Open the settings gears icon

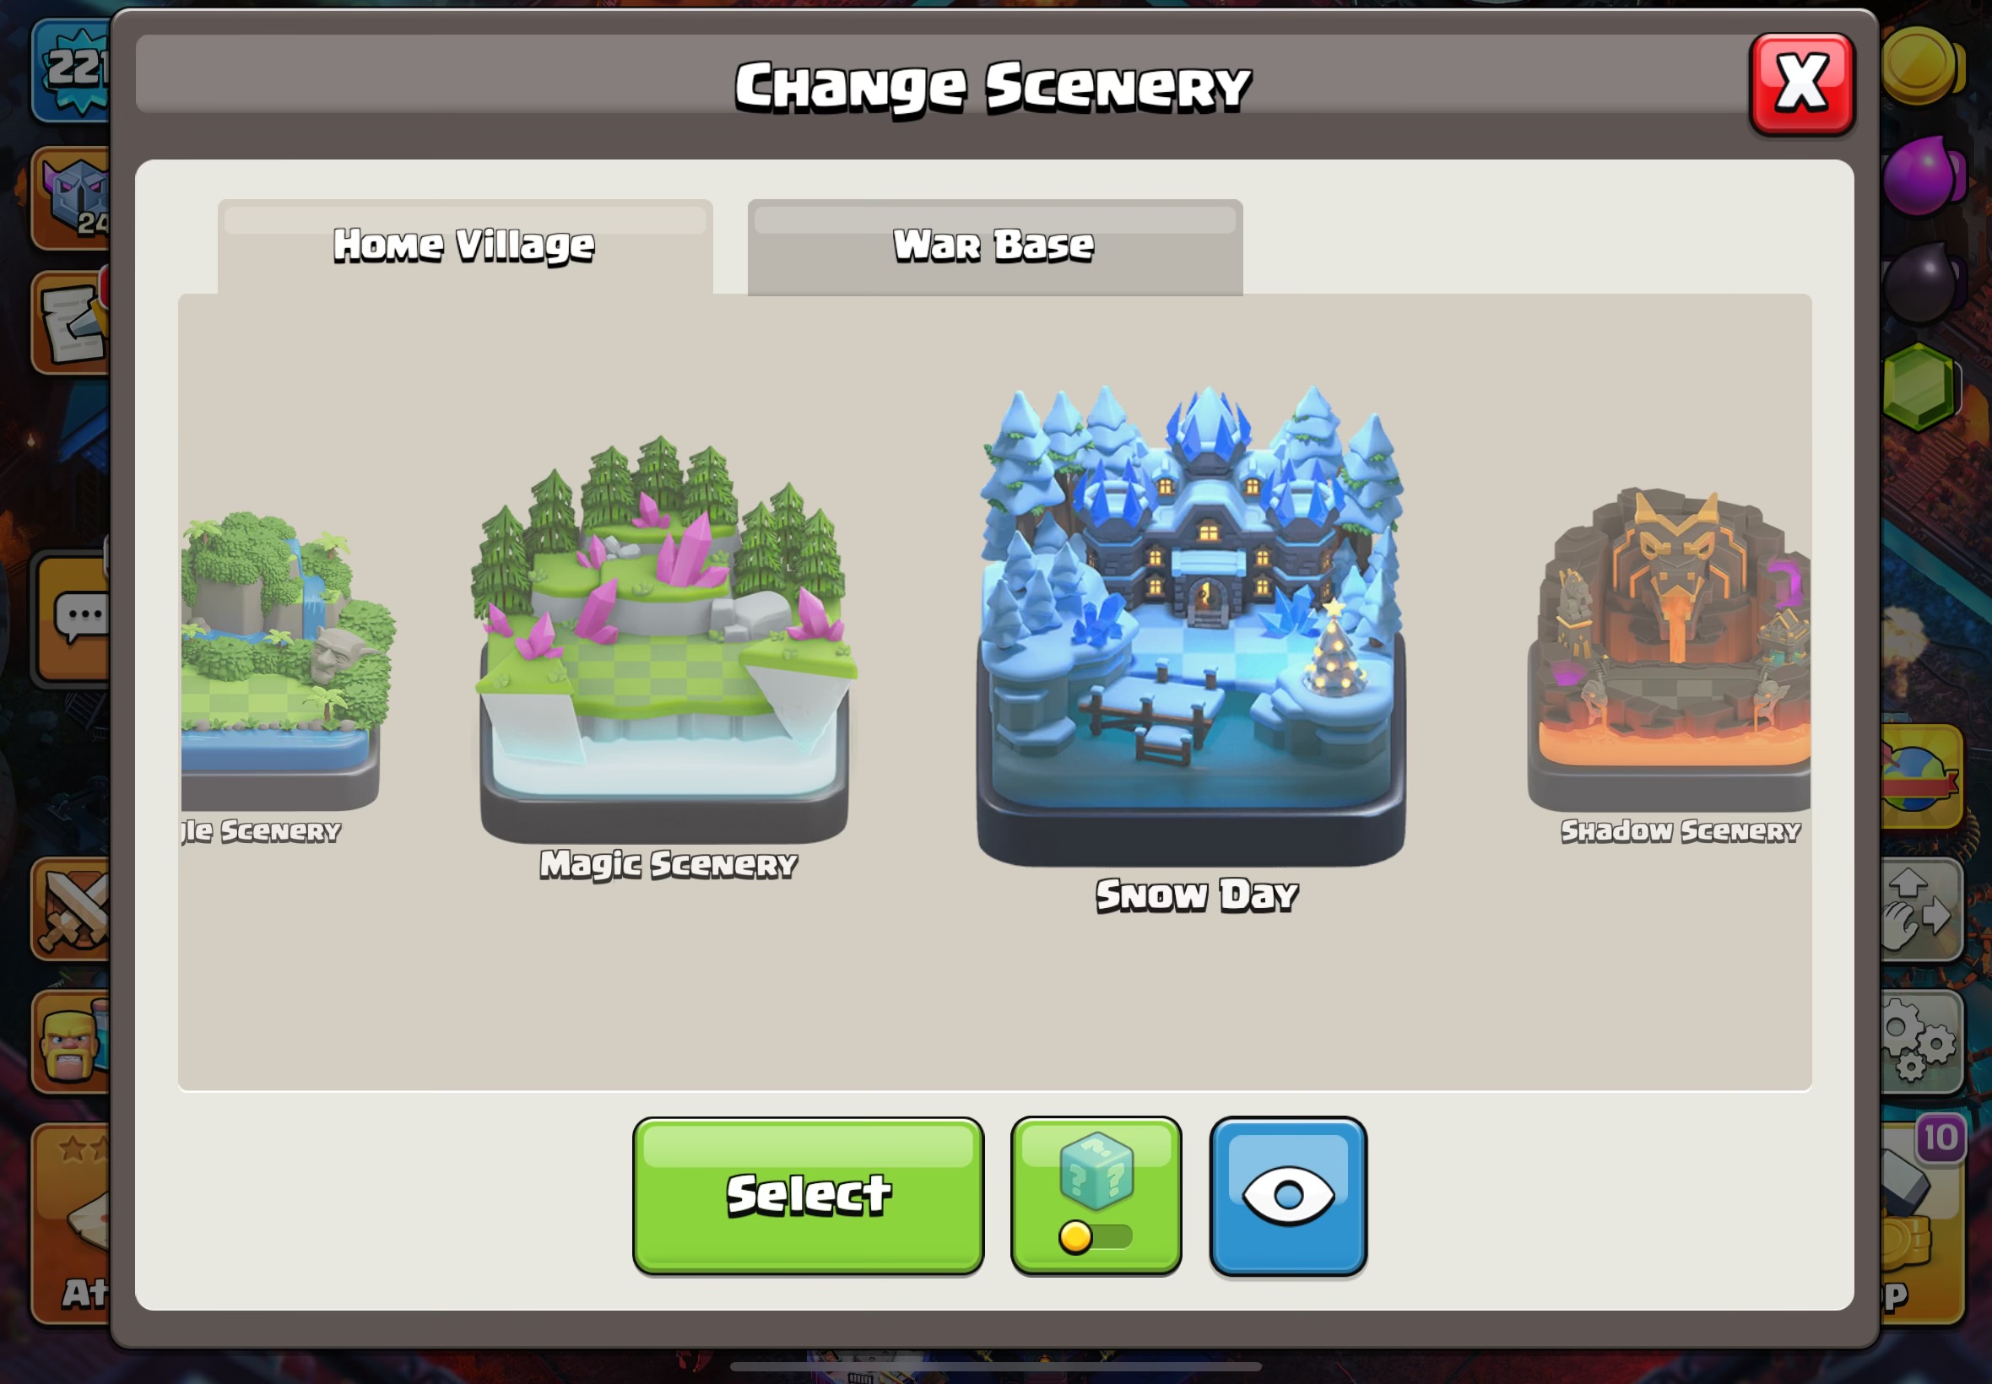[x=1921, y=1041]
